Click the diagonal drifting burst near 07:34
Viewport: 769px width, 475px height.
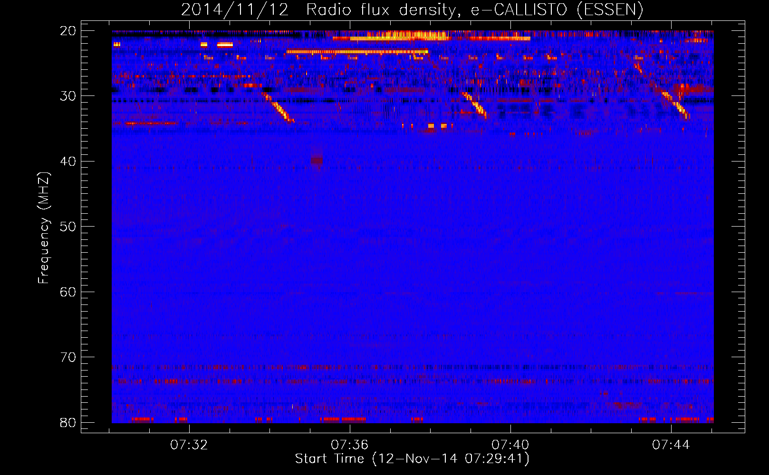click(278, 107)
